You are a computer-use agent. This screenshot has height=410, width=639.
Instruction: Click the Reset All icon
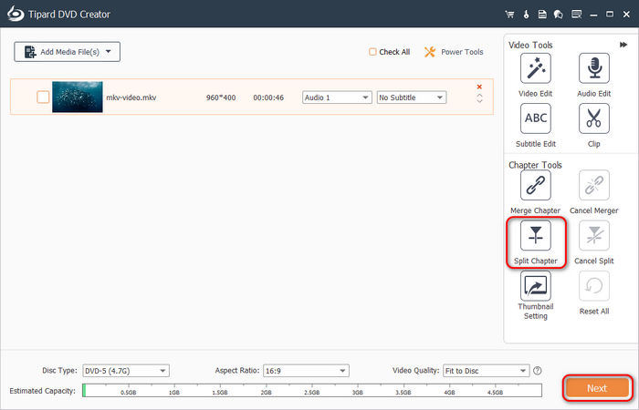[x=594, y=286]
